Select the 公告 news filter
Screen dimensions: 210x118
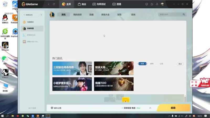161,64
